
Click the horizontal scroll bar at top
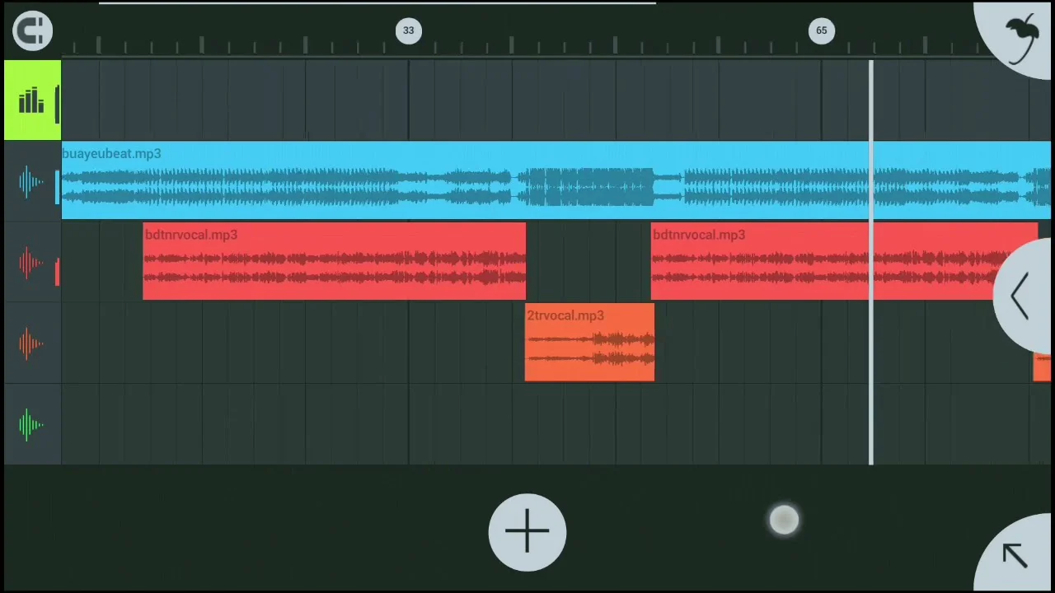pos(377,2)
